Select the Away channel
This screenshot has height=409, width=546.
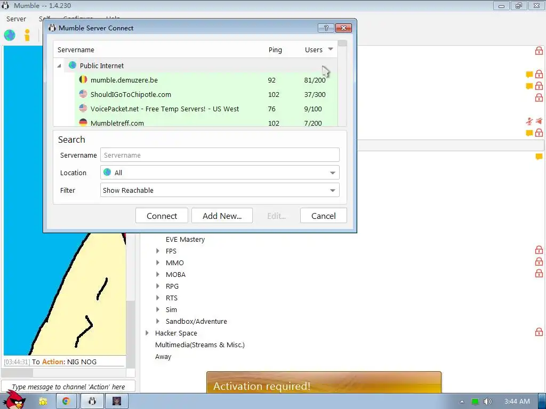(x=163, y=356)
